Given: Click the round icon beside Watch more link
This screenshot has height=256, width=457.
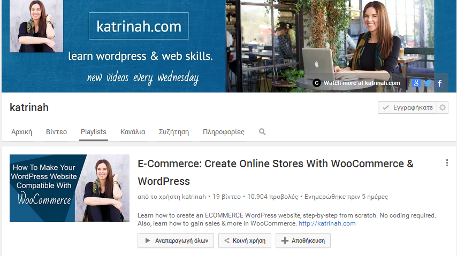Looking at the screenshot, I should pos(317,83).
